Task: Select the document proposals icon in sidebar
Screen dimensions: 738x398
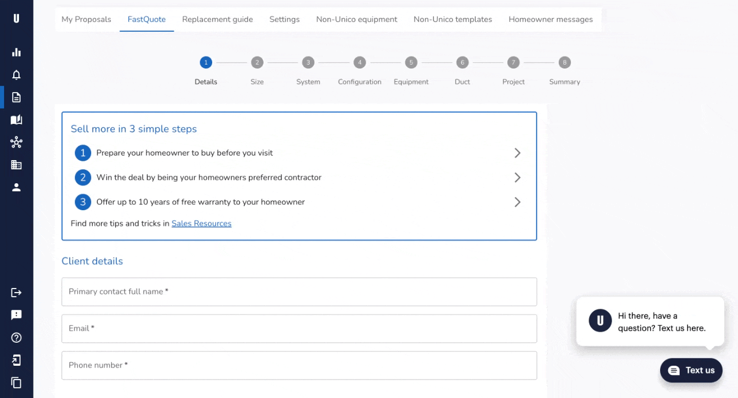Action: (x=17, y=97)
